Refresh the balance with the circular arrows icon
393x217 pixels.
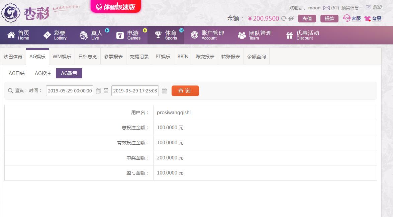284,18
